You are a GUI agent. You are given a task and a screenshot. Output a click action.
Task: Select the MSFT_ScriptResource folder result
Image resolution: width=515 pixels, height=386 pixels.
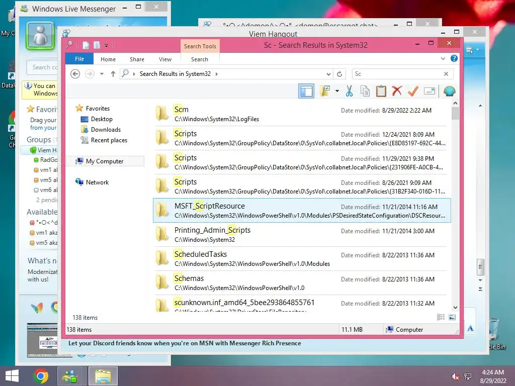click(x=301, y=211)
